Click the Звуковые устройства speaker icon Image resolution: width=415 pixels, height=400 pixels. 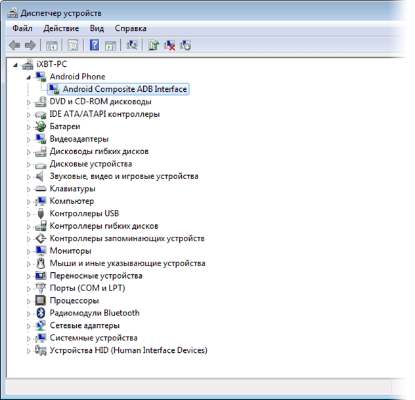[40, 176]
